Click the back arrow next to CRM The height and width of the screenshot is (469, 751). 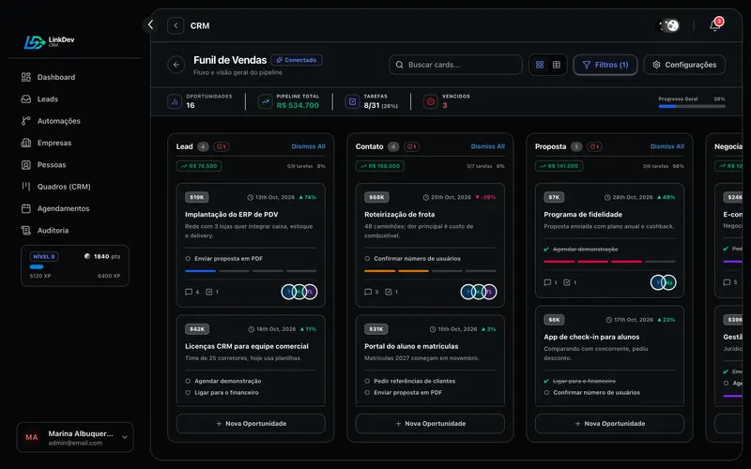pyautogui.click(x=176, y=26)
